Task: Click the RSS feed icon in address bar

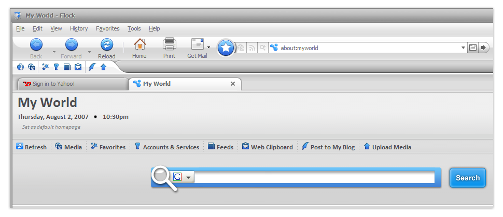Action: point(252,48)
